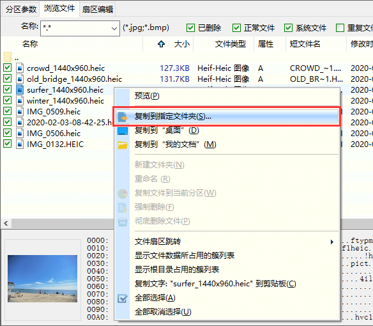Click file icon of IMG_0132.HEIC

20,144
